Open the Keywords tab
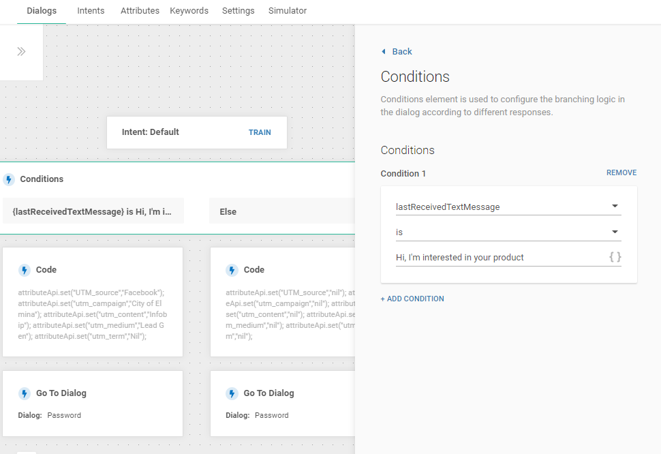The image size is (661, 454). (x=189, y=11)
